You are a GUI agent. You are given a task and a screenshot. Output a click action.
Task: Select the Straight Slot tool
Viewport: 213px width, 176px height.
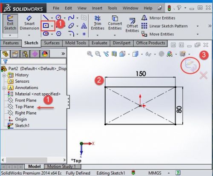(46, 34)
